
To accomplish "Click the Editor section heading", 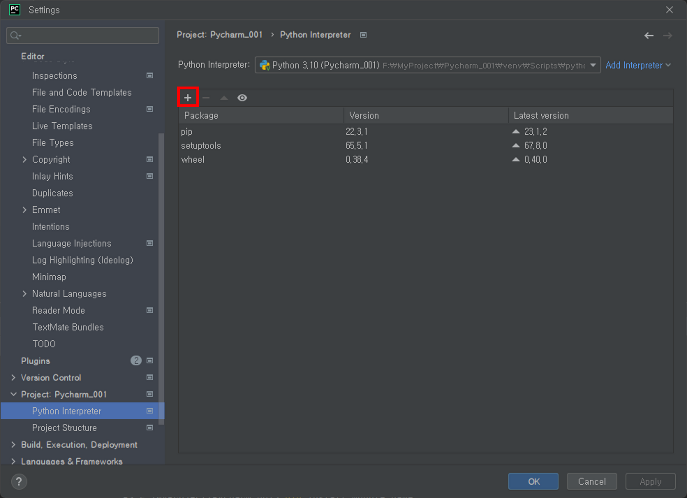I will coord(33,56).
